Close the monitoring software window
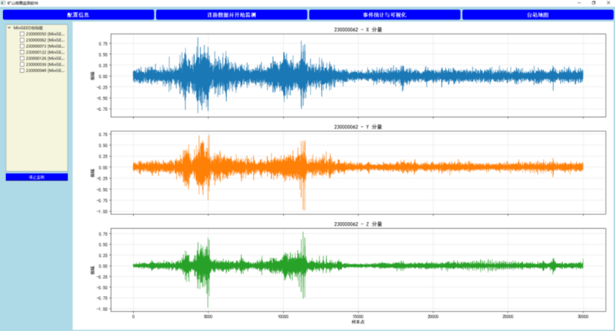615x331 pixels. click(x=608, y=3)
